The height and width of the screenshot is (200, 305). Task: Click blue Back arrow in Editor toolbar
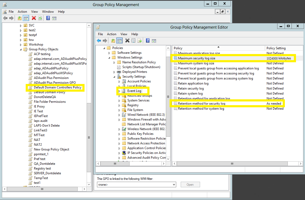point(99,41)
